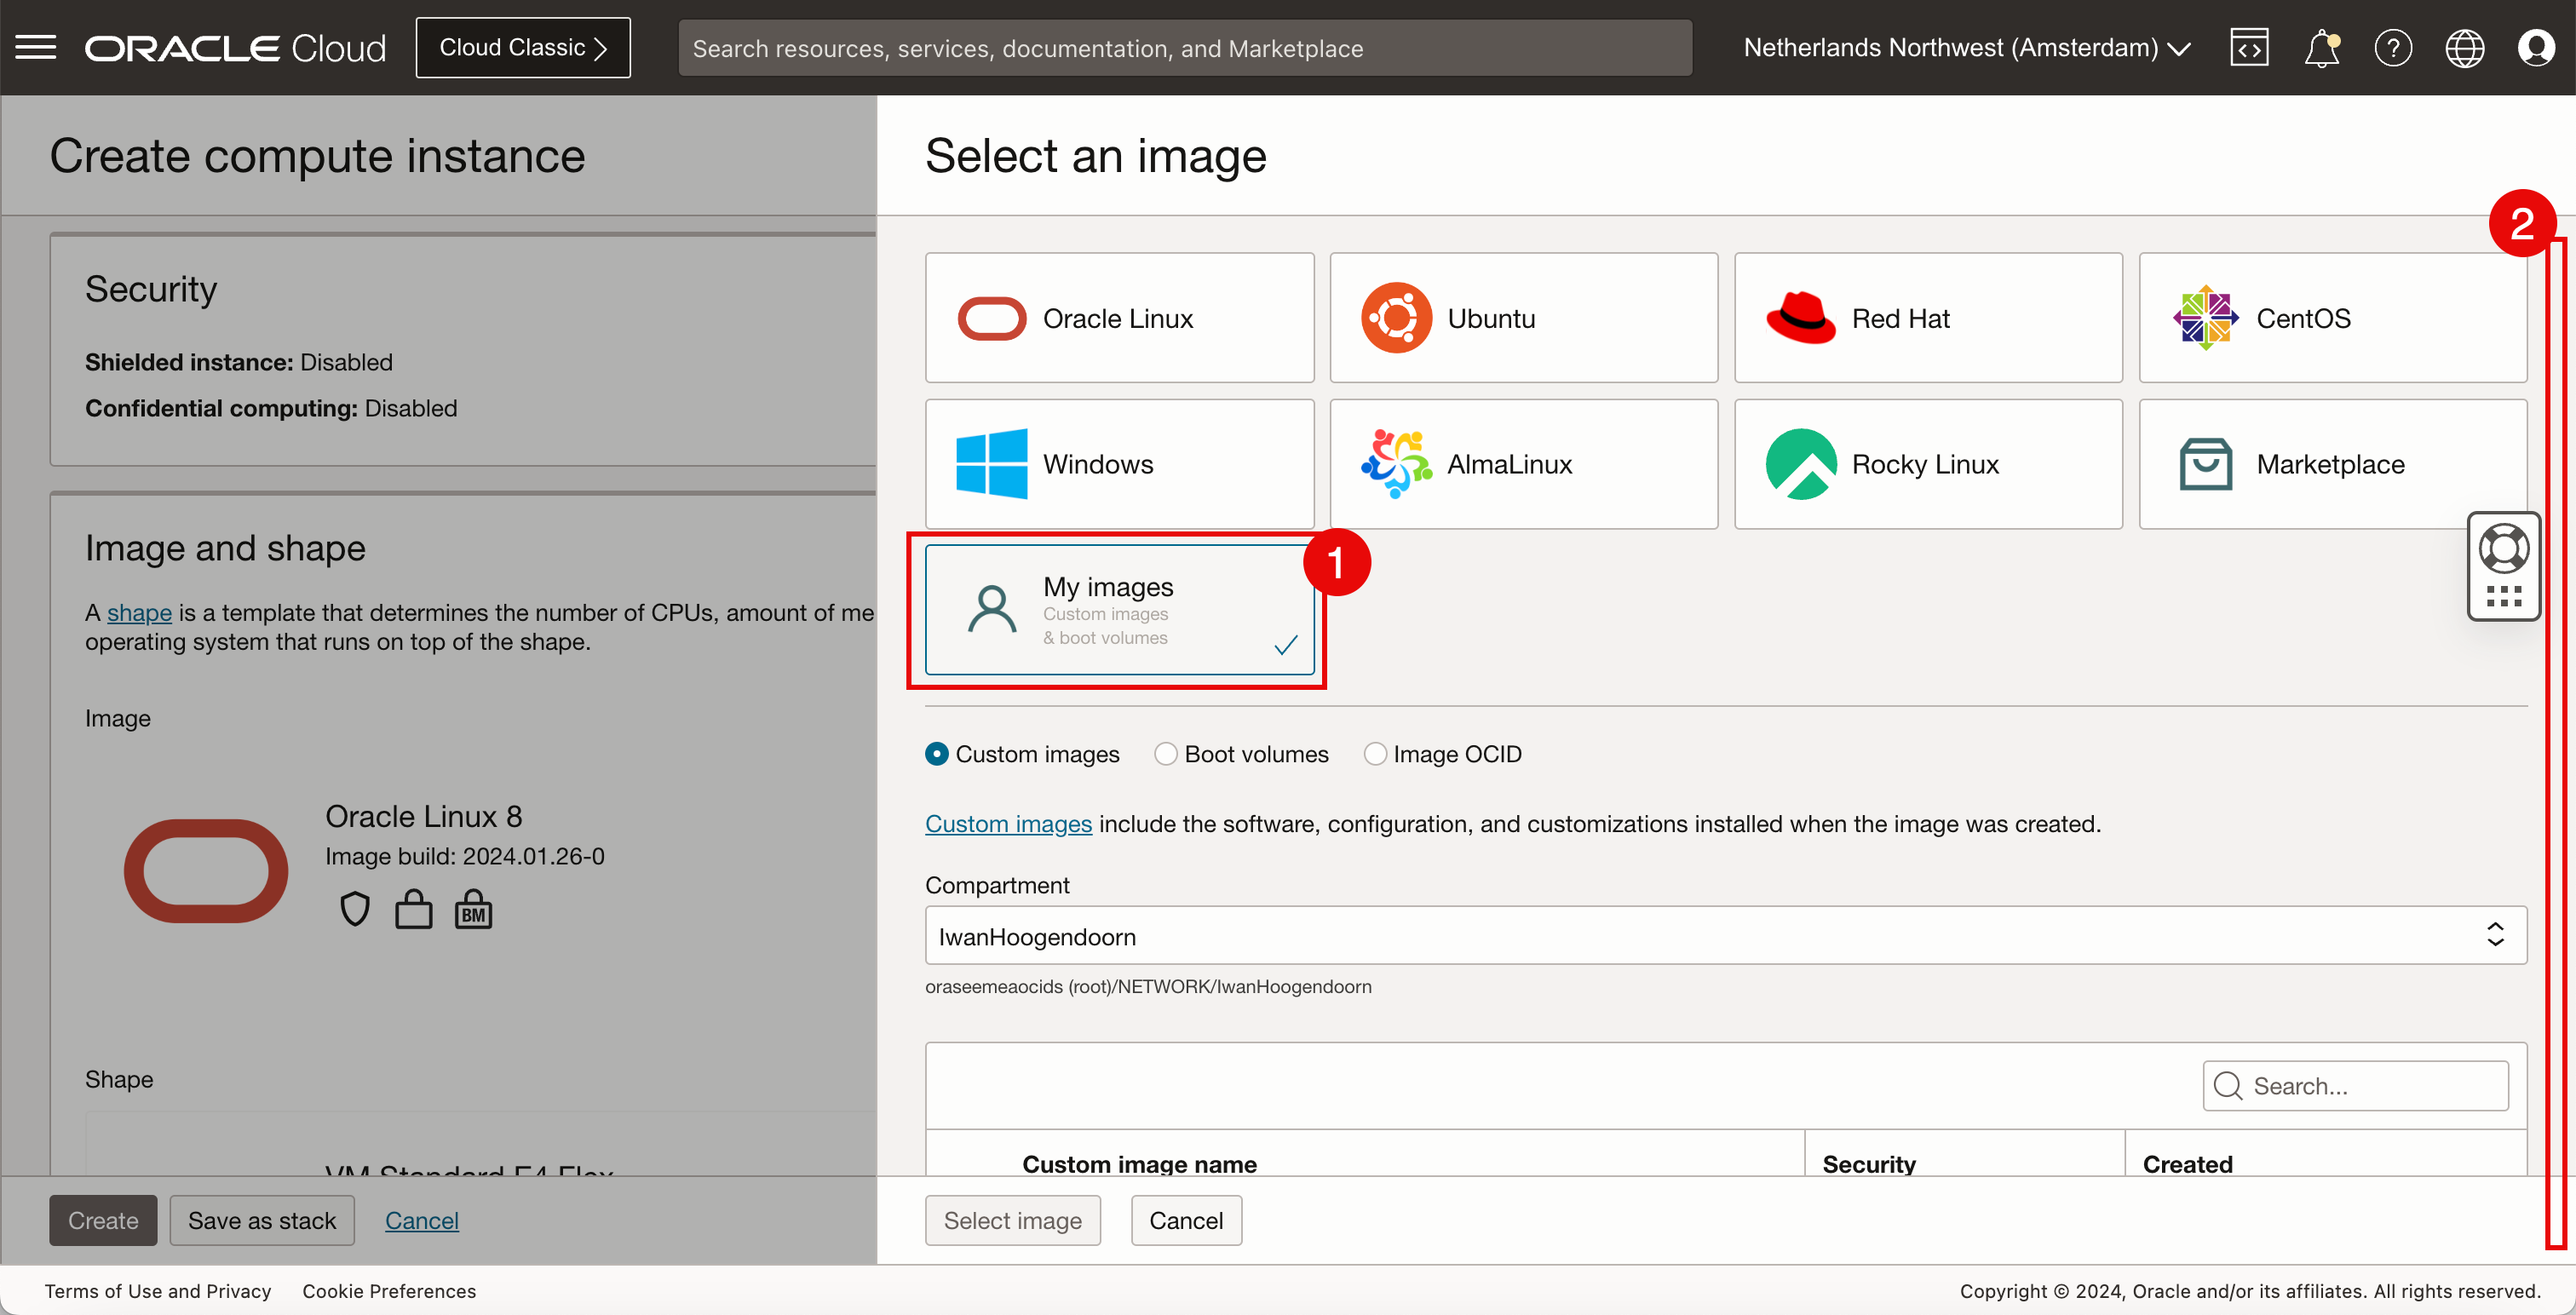Expand the Netherlands Northwest region dropdown
Screen dimensions: 2576x1315
tap(1966, 47)
